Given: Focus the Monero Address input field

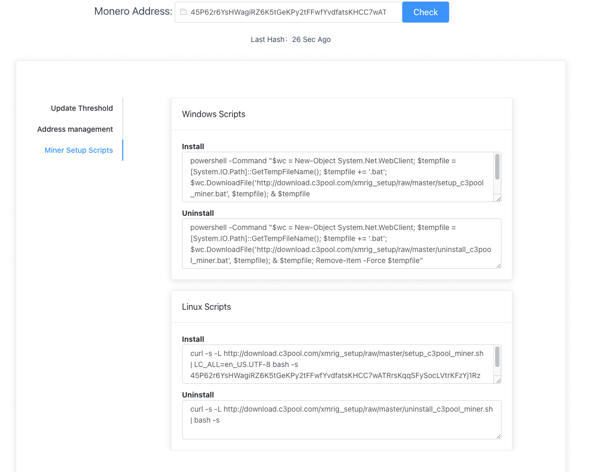Looking at the screenshot, I should click(289, 12).
